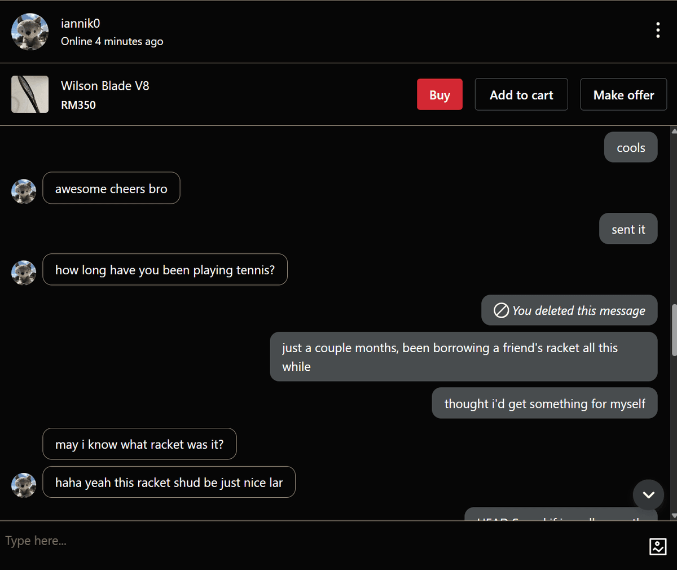Open the racket product thumbnail

click(x=30, y=94)
